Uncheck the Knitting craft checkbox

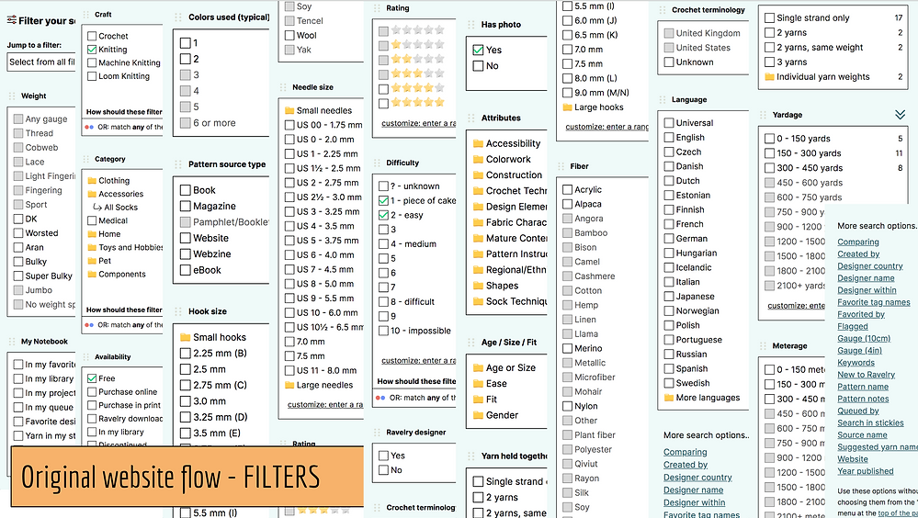(92, 50)
